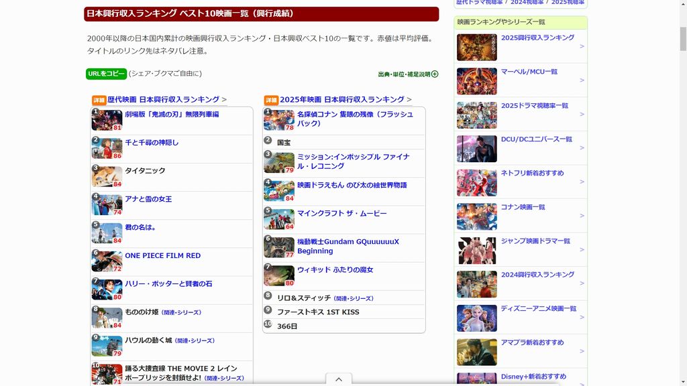Screen dimensions: 687x386
Task: Click the DCU/DCユニバース一覧 sidebar thumbnail
Action: click(x=476, y=149)
